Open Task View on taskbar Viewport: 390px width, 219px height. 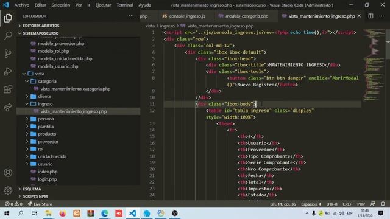coord(34,214)
